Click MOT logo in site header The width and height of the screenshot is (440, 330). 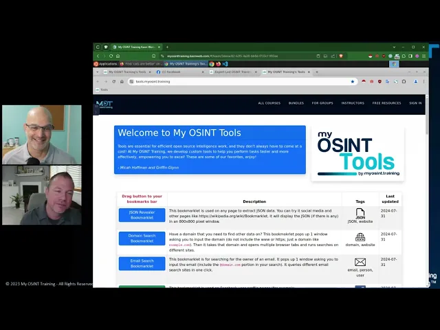pos(104,104)
